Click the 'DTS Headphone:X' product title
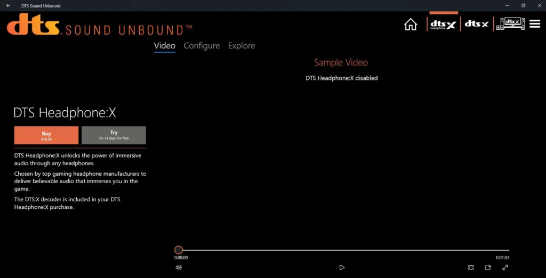This screenshot has height=278, width=546. click(65, 113)
